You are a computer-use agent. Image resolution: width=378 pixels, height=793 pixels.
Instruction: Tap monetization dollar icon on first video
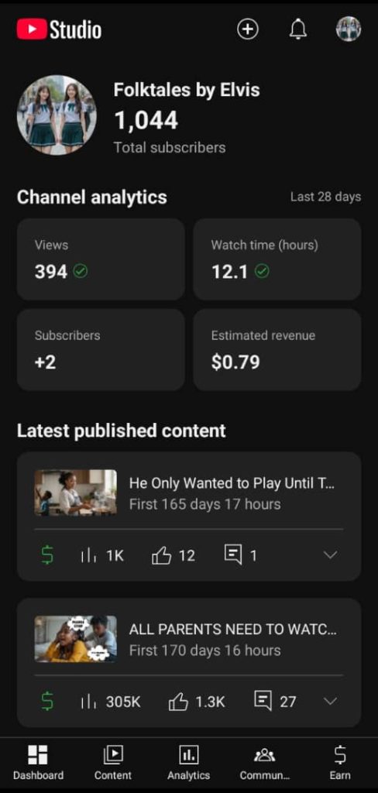[46, 556]
